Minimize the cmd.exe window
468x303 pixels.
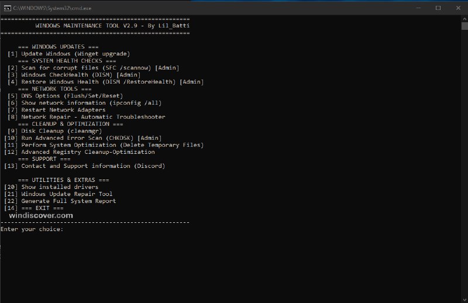coord(418,8)
